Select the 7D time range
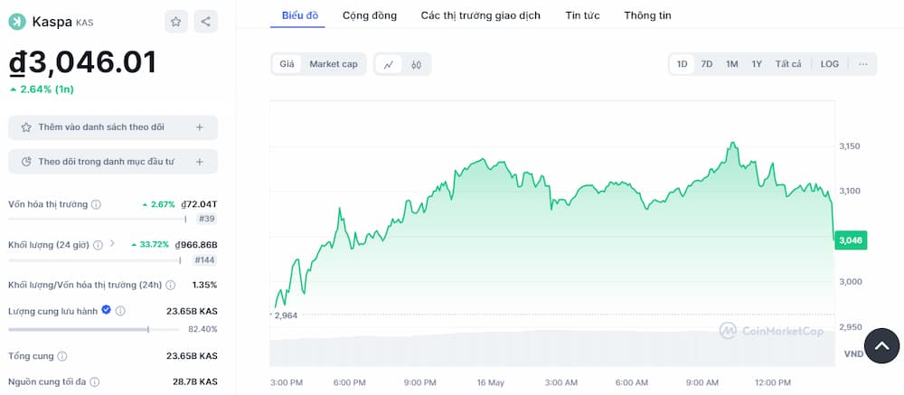Screen dimensions: 904x395 (707, 64)
